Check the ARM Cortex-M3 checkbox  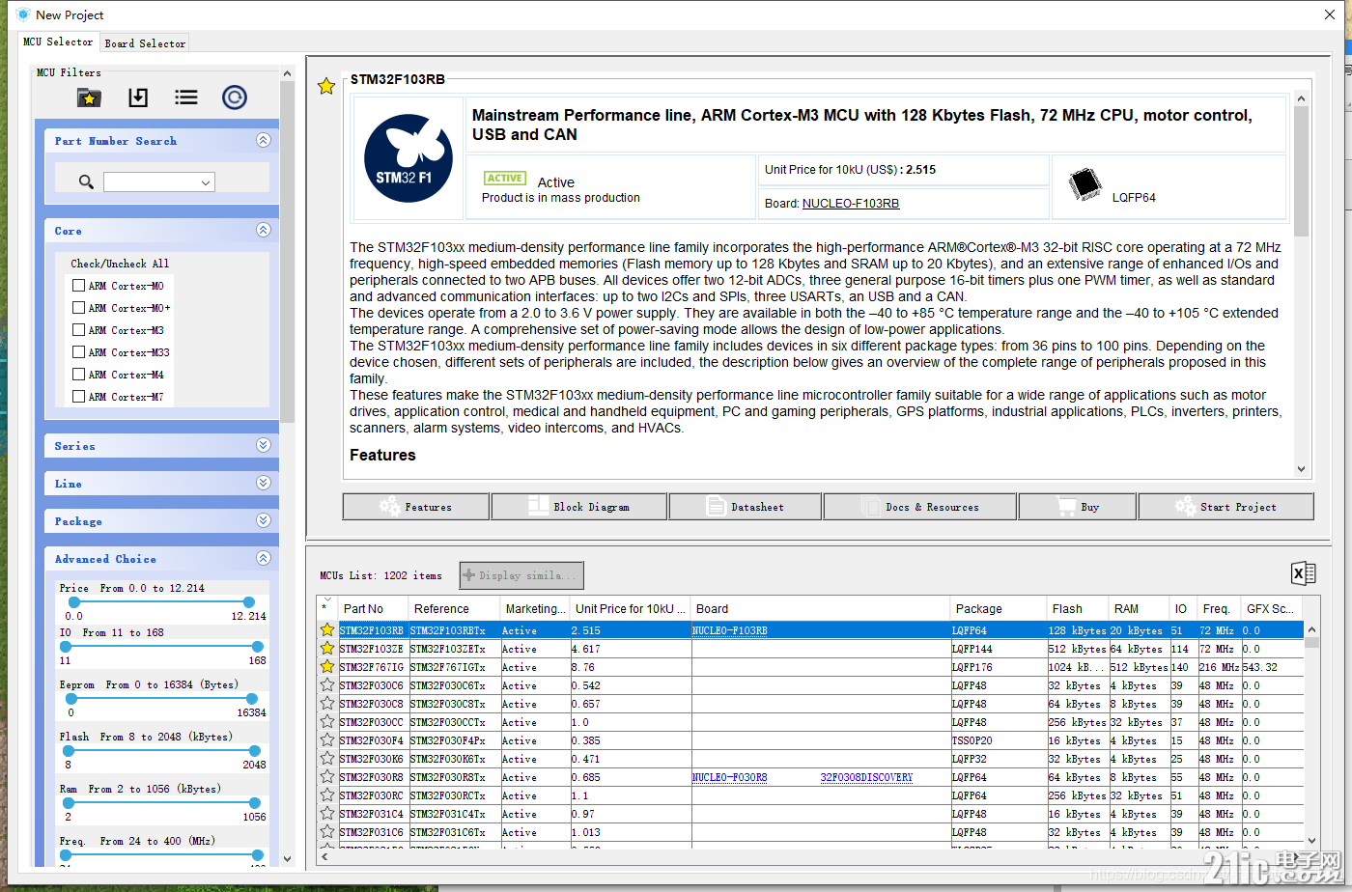79,330
